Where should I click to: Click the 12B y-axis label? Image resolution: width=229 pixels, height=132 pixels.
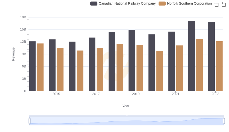click(23, 42)
